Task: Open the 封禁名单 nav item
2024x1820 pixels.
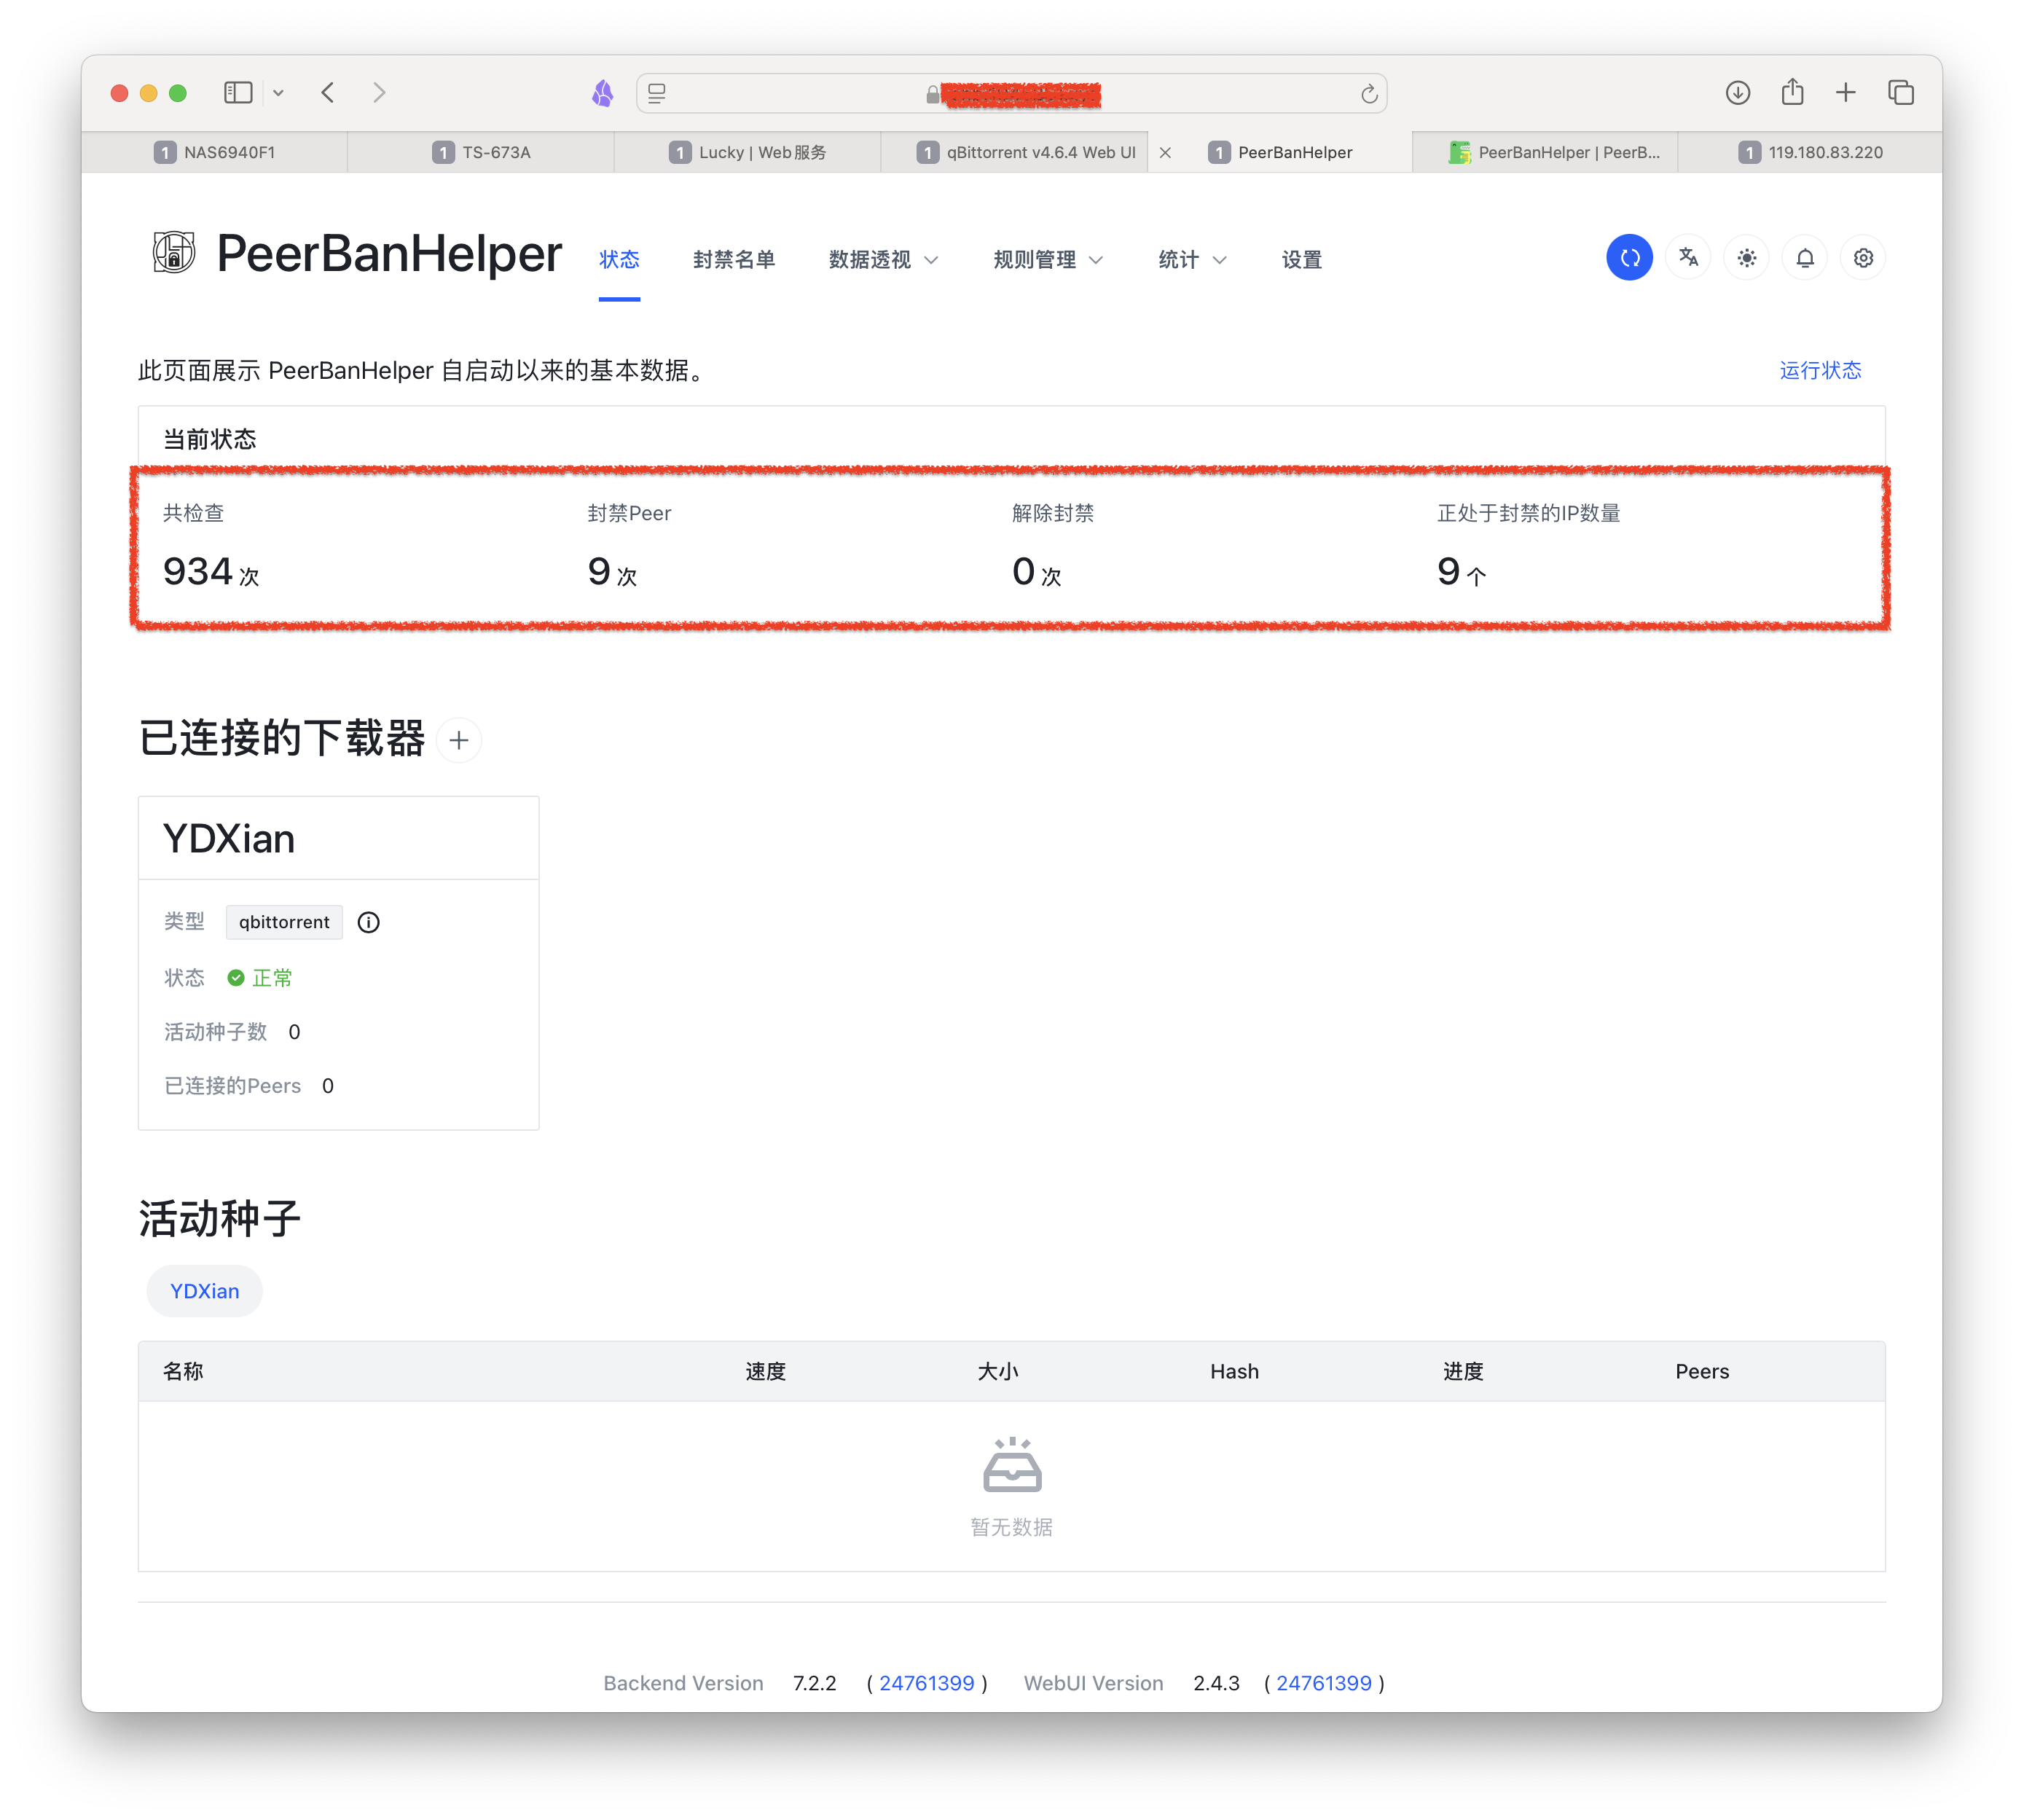Action: (x=734, y=260)
